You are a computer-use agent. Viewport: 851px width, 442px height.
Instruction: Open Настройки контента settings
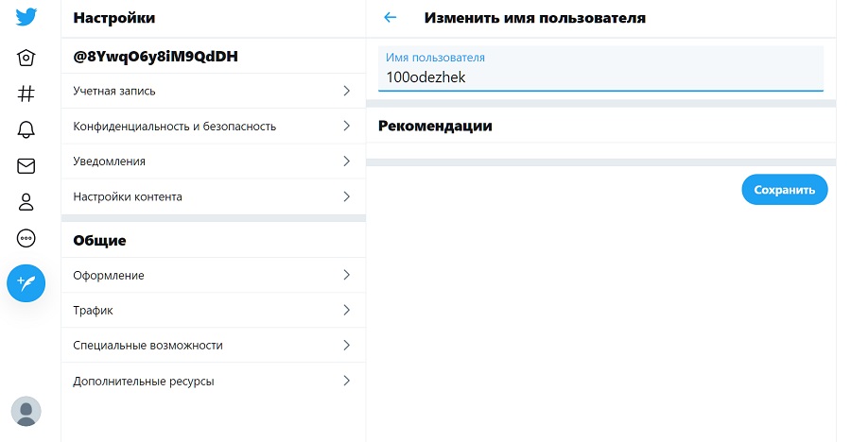214,196
